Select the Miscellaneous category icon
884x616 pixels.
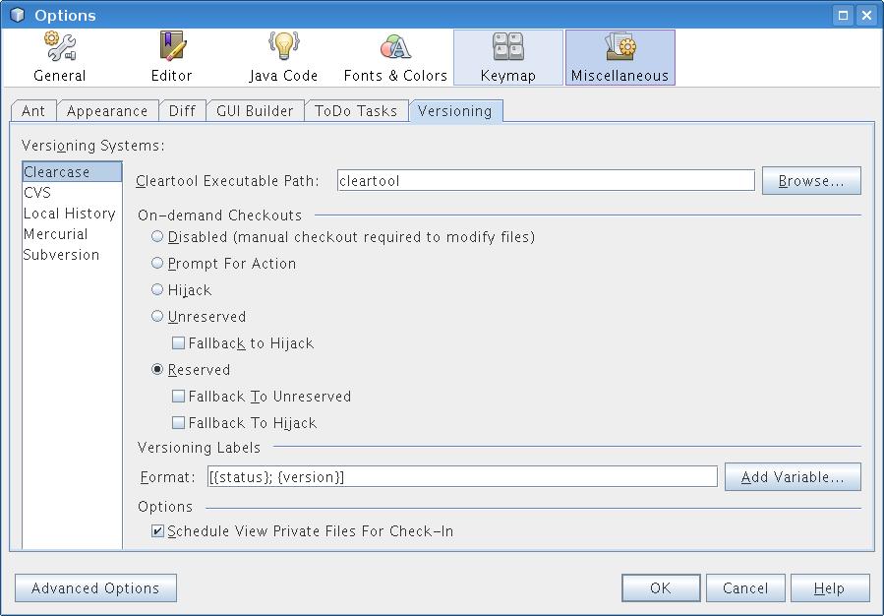619,46
